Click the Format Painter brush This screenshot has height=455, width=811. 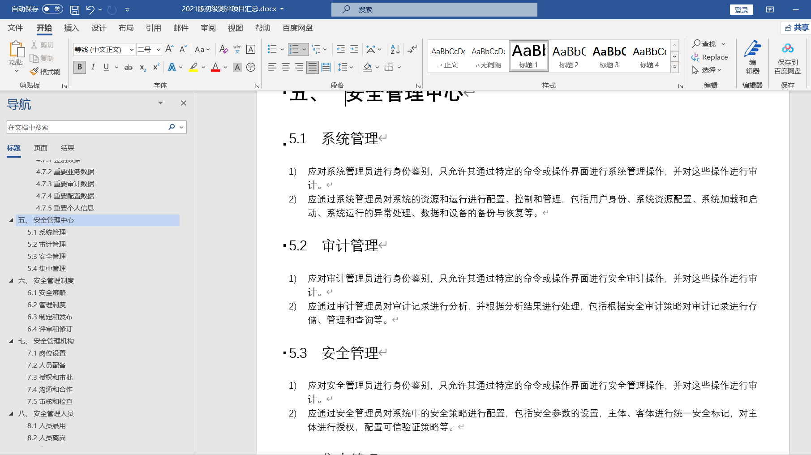tap(34, 72)
